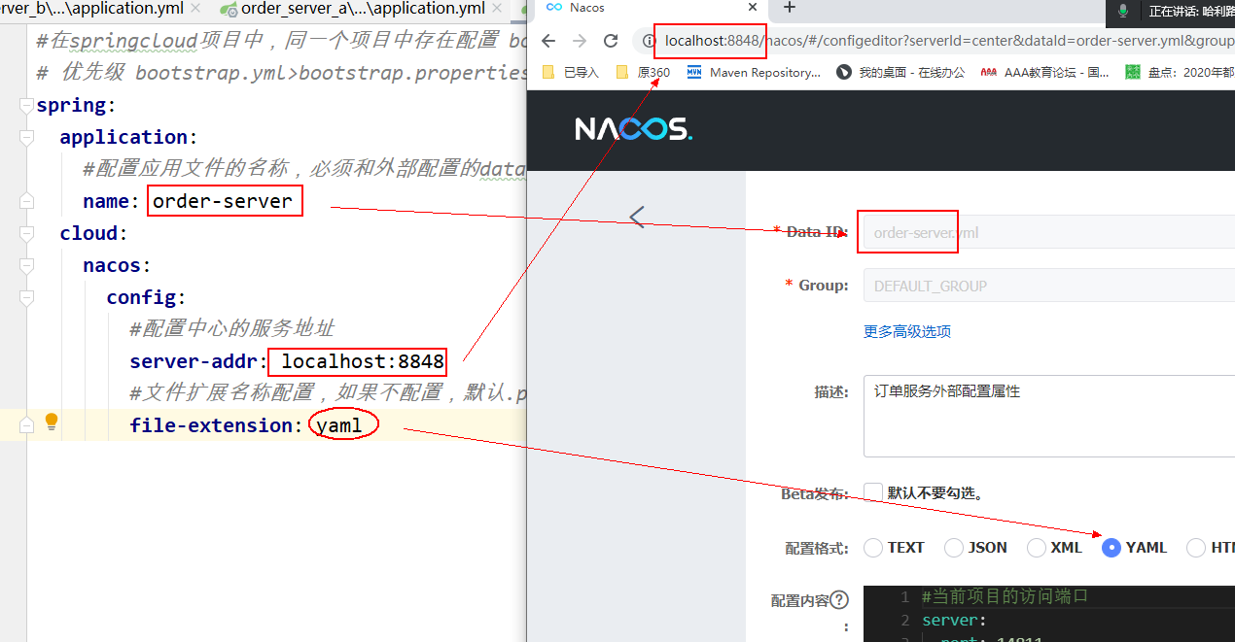Click the server: line in Nacos editor
The width and height of the screenshot is (1235, 642).
pyautogui.click(x=954, y=620)
